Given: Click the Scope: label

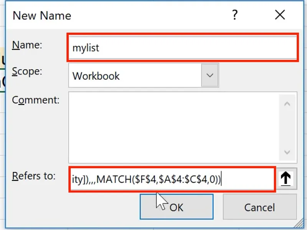Looking at the screenshot, I should coord(27,71).
